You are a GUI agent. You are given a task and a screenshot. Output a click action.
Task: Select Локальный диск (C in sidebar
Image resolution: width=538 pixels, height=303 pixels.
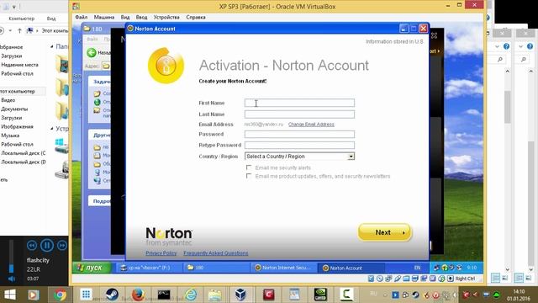[23, 153]
